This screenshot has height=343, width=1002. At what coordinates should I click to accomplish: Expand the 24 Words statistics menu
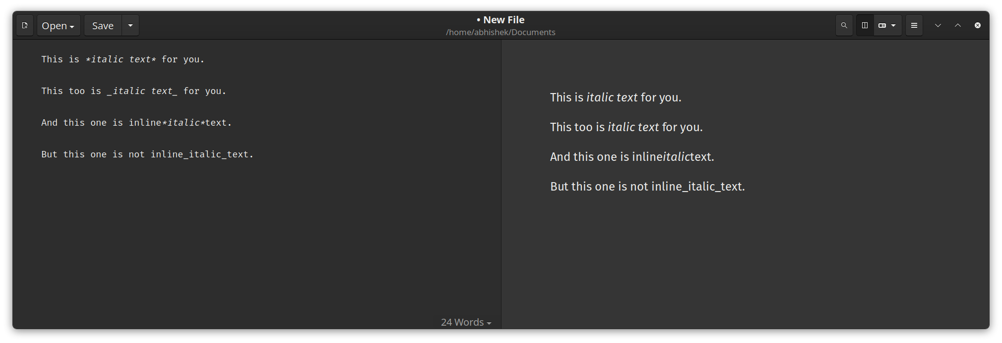466,322
